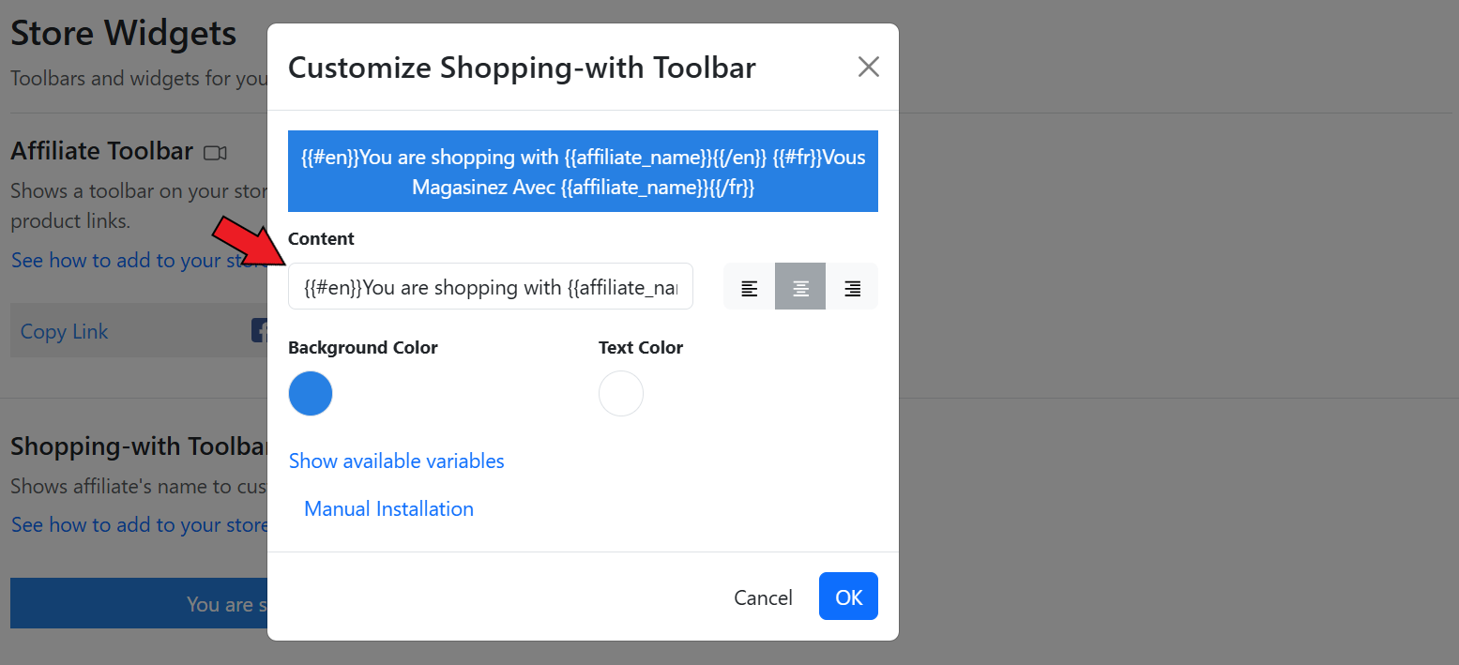Show available variables list

397,461
